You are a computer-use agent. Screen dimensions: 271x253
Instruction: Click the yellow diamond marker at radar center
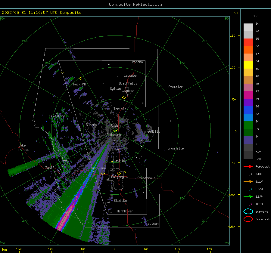click(x=115, y=131)
